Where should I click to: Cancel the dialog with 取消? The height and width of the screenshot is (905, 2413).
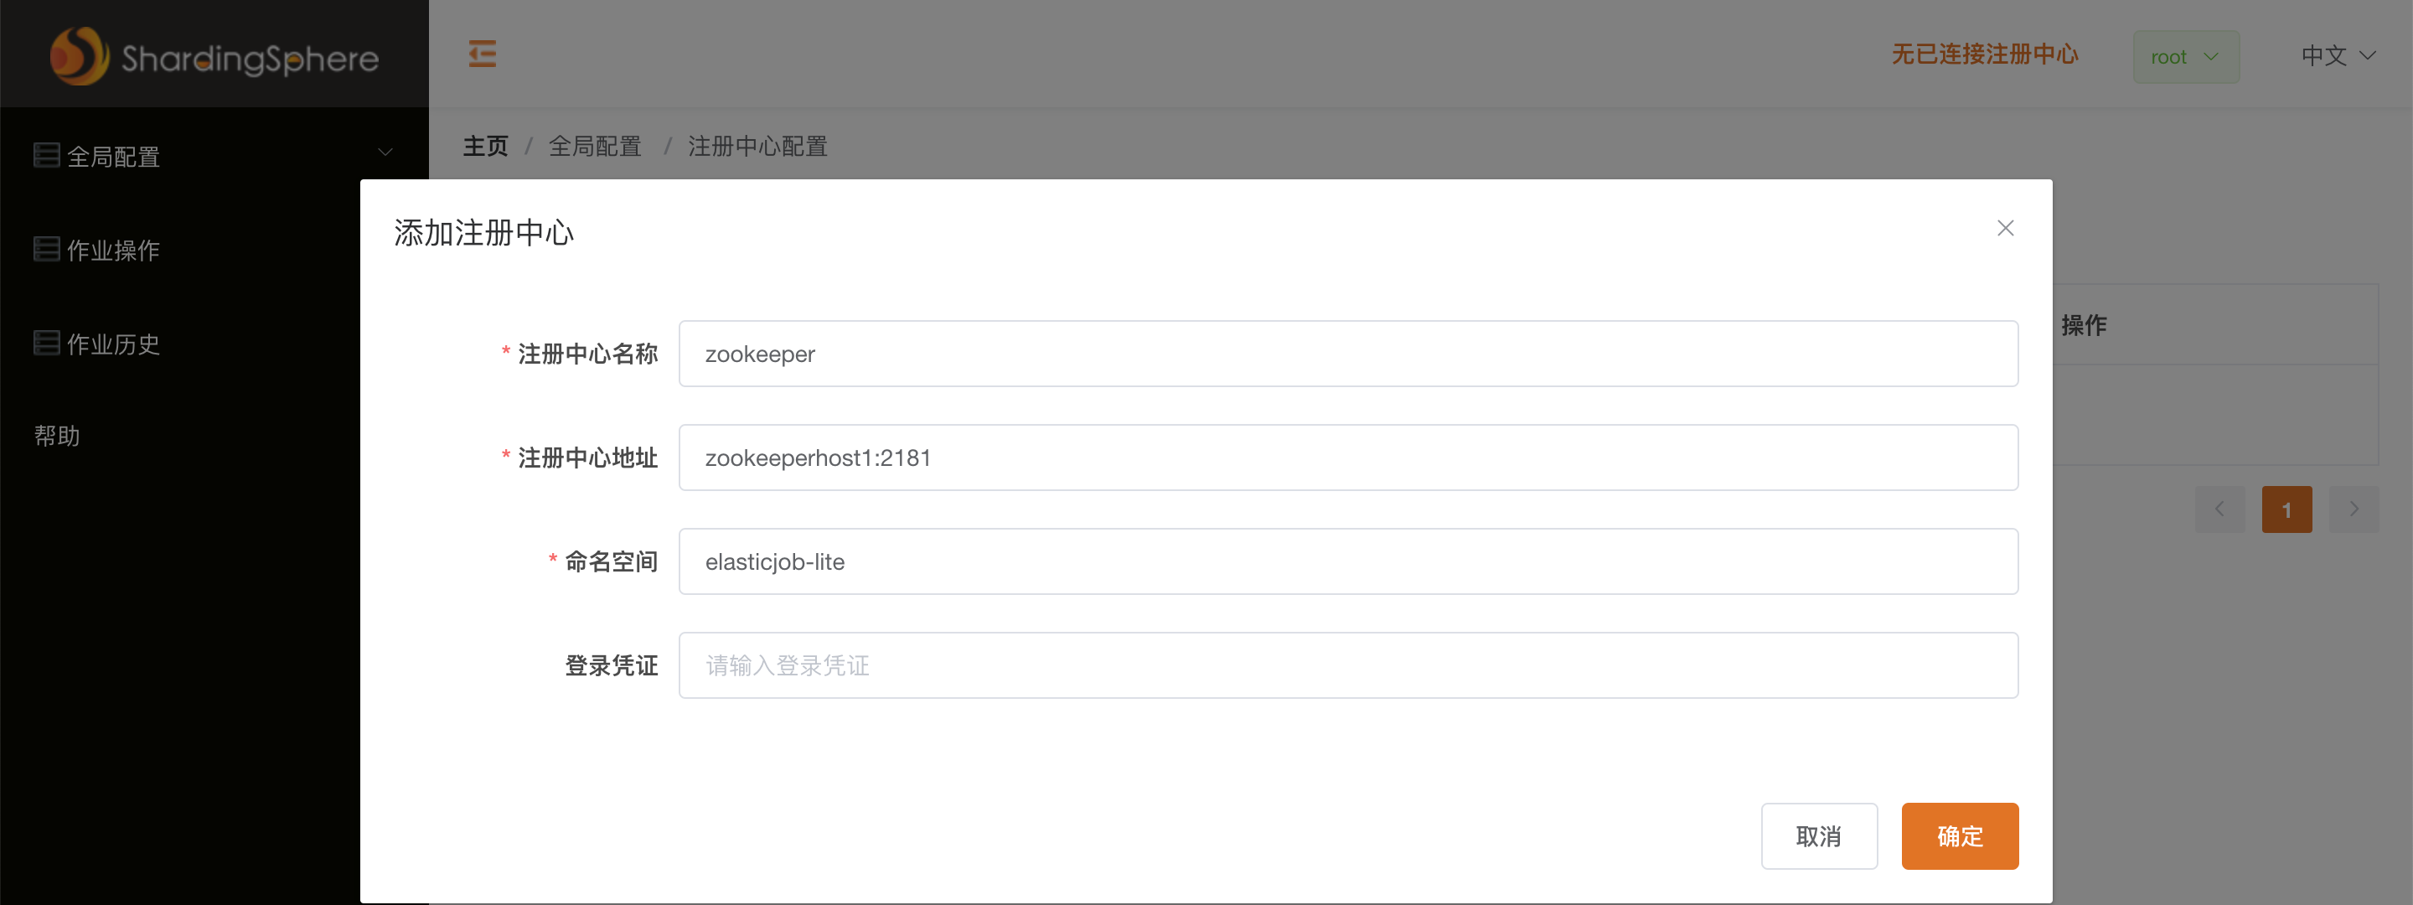click(x=1819, y=835)
